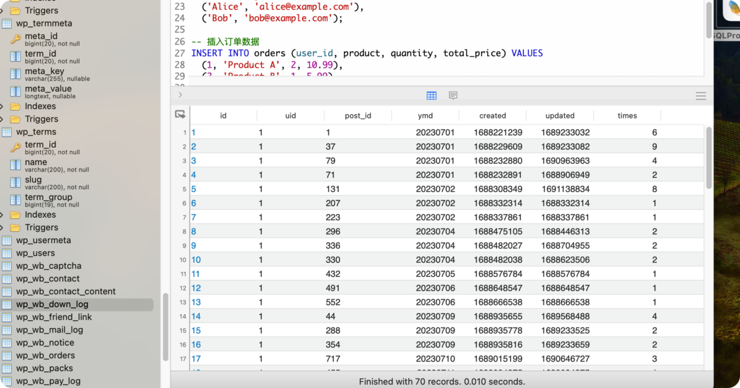Open the id link 12 in results
The width and height of the screenshot is (740, 388).
(196, 288)
